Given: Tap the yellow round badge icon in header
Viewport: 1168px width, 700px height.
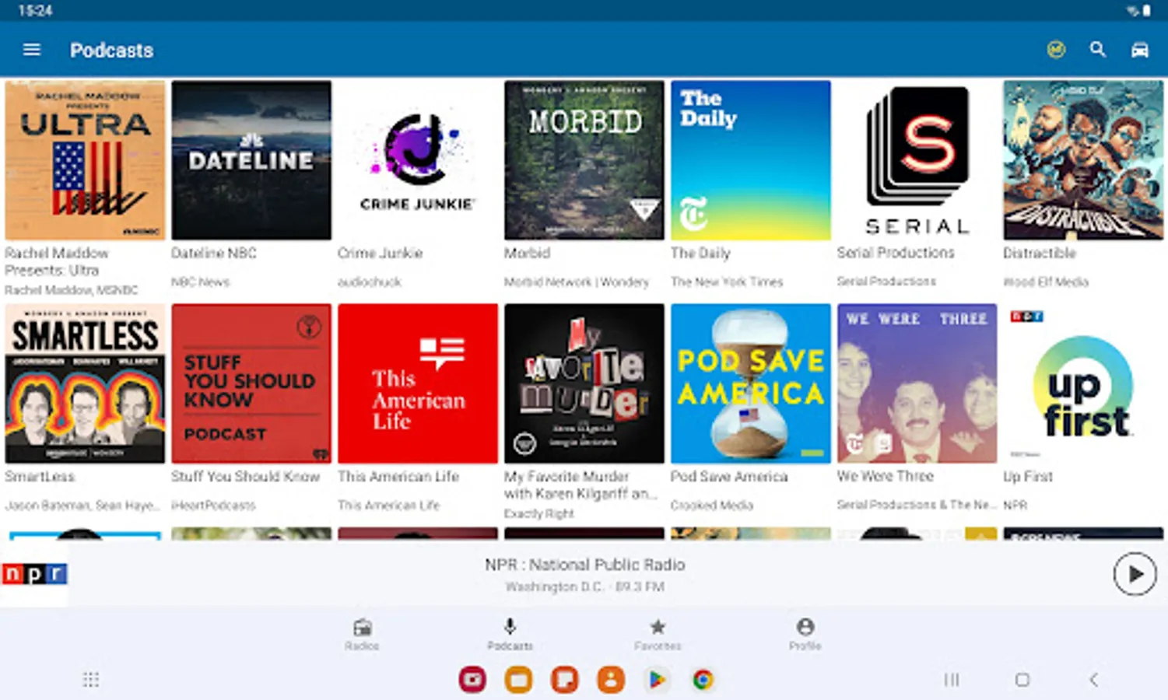Looking at the screenshot, I should 1056,50.
